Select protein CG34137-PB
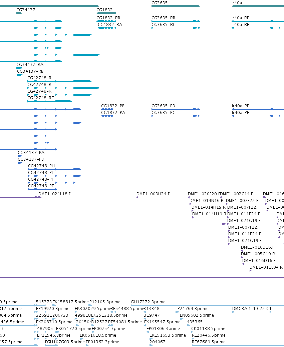The image size is (284, 347). [31, 159]
